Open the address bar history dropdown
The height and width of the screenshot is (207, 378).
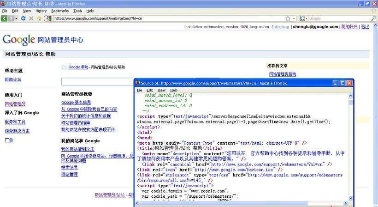[294, 18]
